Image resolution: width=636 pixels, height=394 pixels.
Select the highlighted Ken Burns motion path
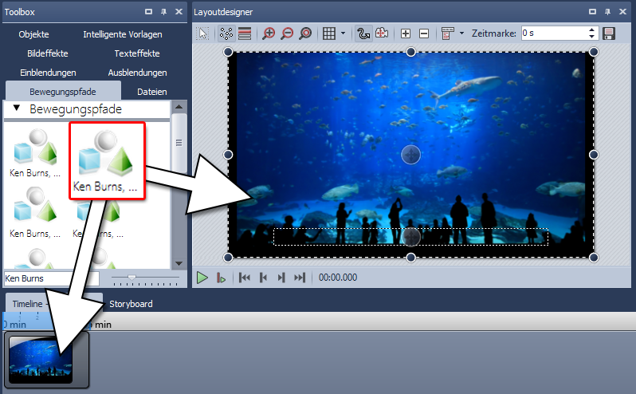click(107, 160)
